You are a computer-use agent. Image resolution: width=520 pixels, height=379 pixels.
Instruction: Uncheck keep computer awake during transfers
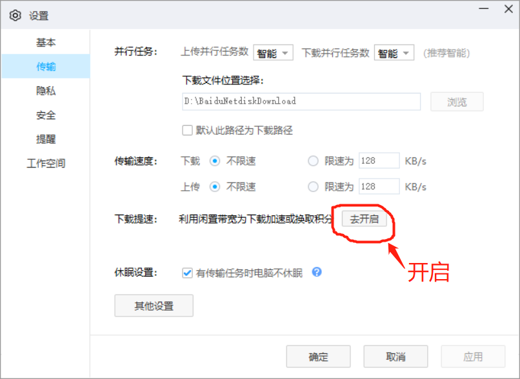point(188,273)
